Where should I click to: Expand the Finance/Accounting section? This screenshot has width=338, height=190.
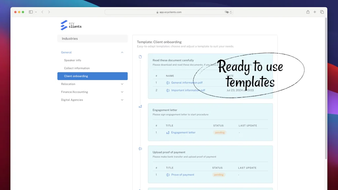click(x=122, y=92)
